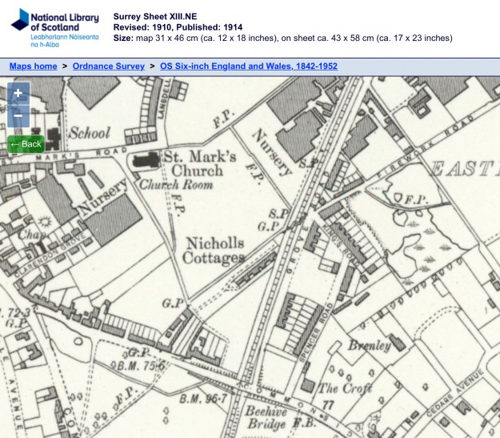The height and width of the screenshot is (438, 500).
Task: Select the Brenley label on the map
Action: 369,346
